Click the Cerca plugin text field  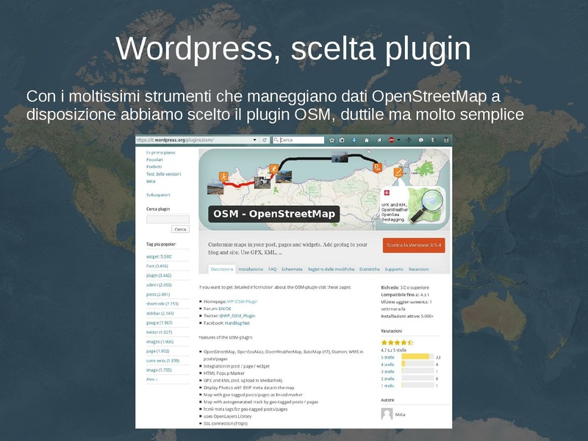coord(168,219)
